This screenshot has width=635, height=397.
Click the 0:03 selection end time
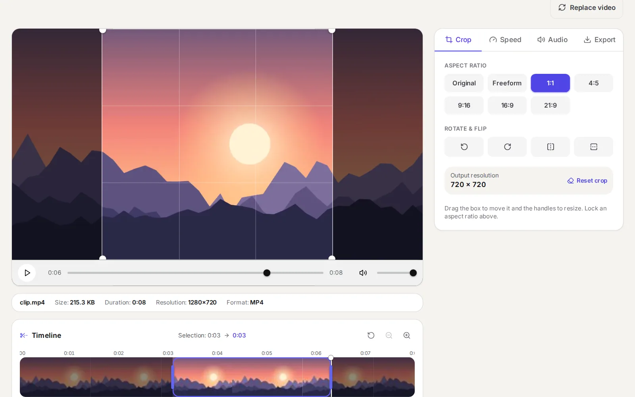pyautogui.click(x=239, y=335)
